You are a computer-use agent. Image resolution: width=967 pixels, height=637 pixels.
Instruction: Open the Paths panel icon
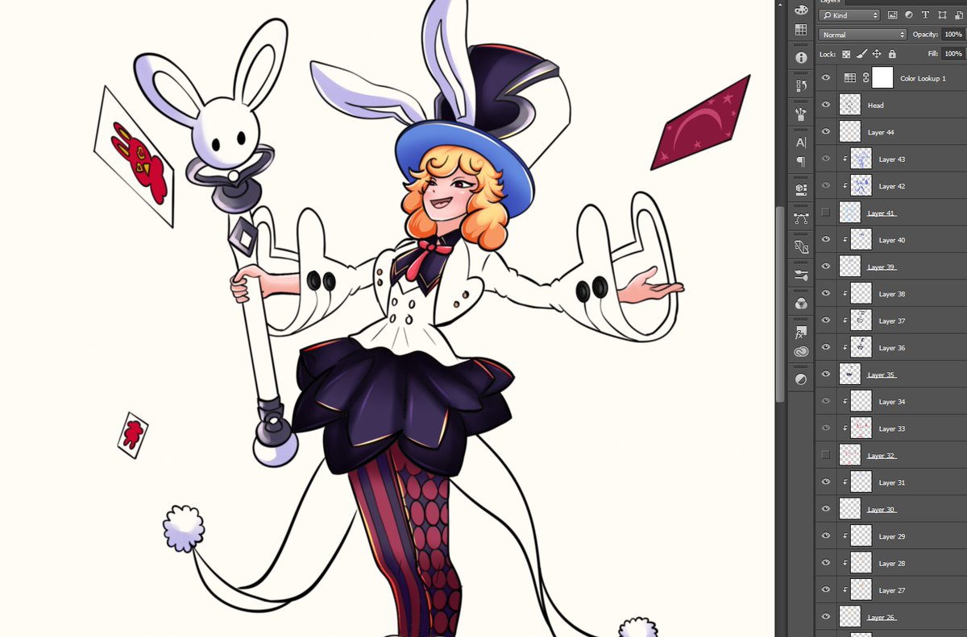click(800, 218)
